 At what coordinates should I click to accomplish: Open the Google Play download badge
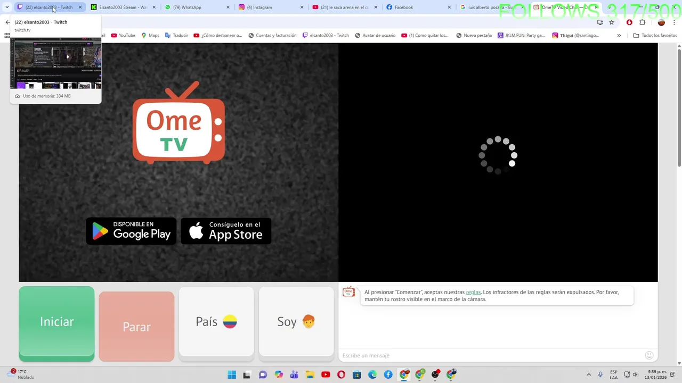pos(131,231)
